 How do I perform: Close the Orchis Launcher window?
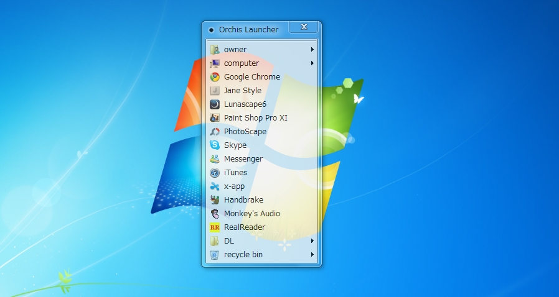(x=303, y=27)
